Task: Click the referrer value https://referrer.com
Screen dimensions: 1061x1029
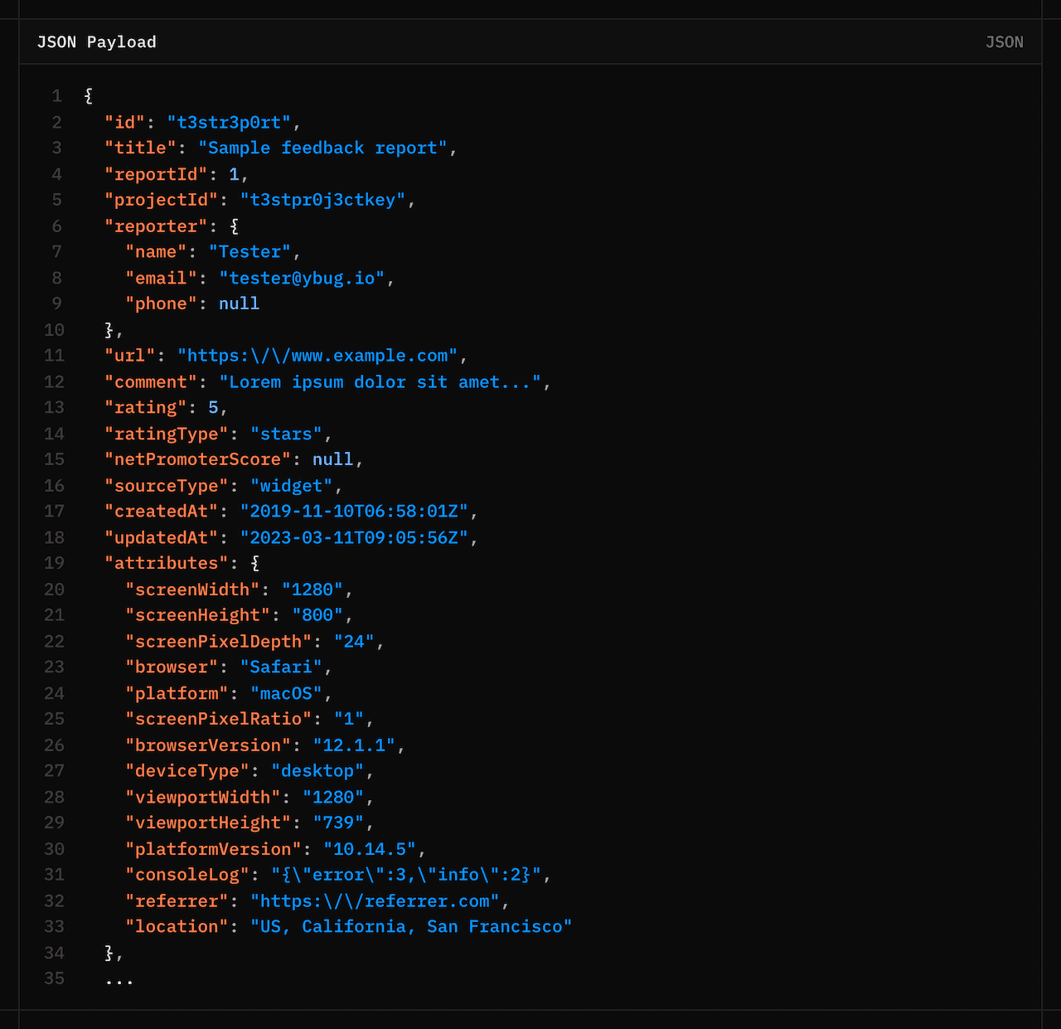Action: (375, 901)
